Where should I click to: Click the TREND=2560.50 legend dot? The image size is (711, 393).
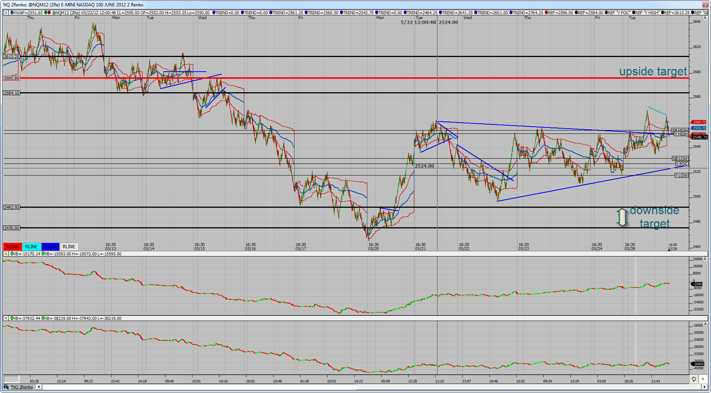click(306, 13)
